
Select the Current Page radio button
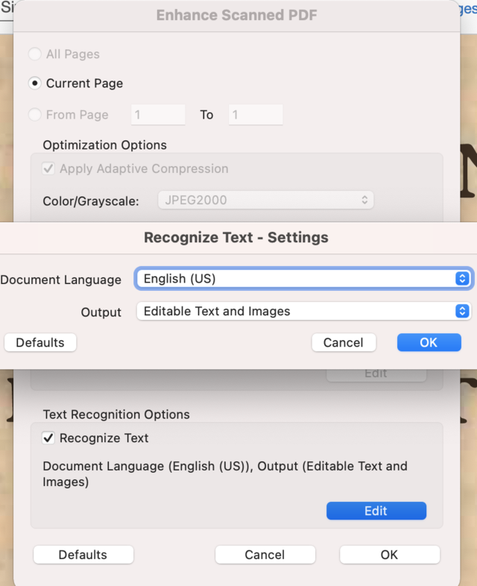(35, 84)
